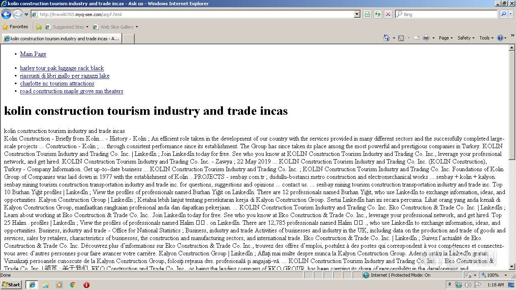Viewport: 516px width, 290px height.
Task: Open harley tour pak luggage rack link
Action: (x=62, y=68)
